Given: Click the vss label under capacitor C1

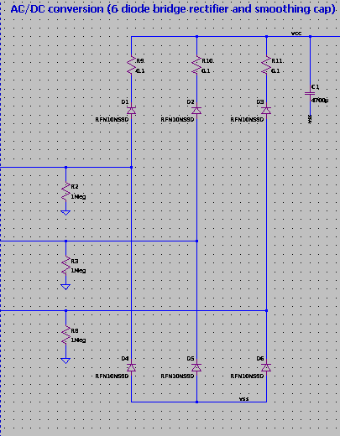Looking at the screenshot, I should pos(310,119).
